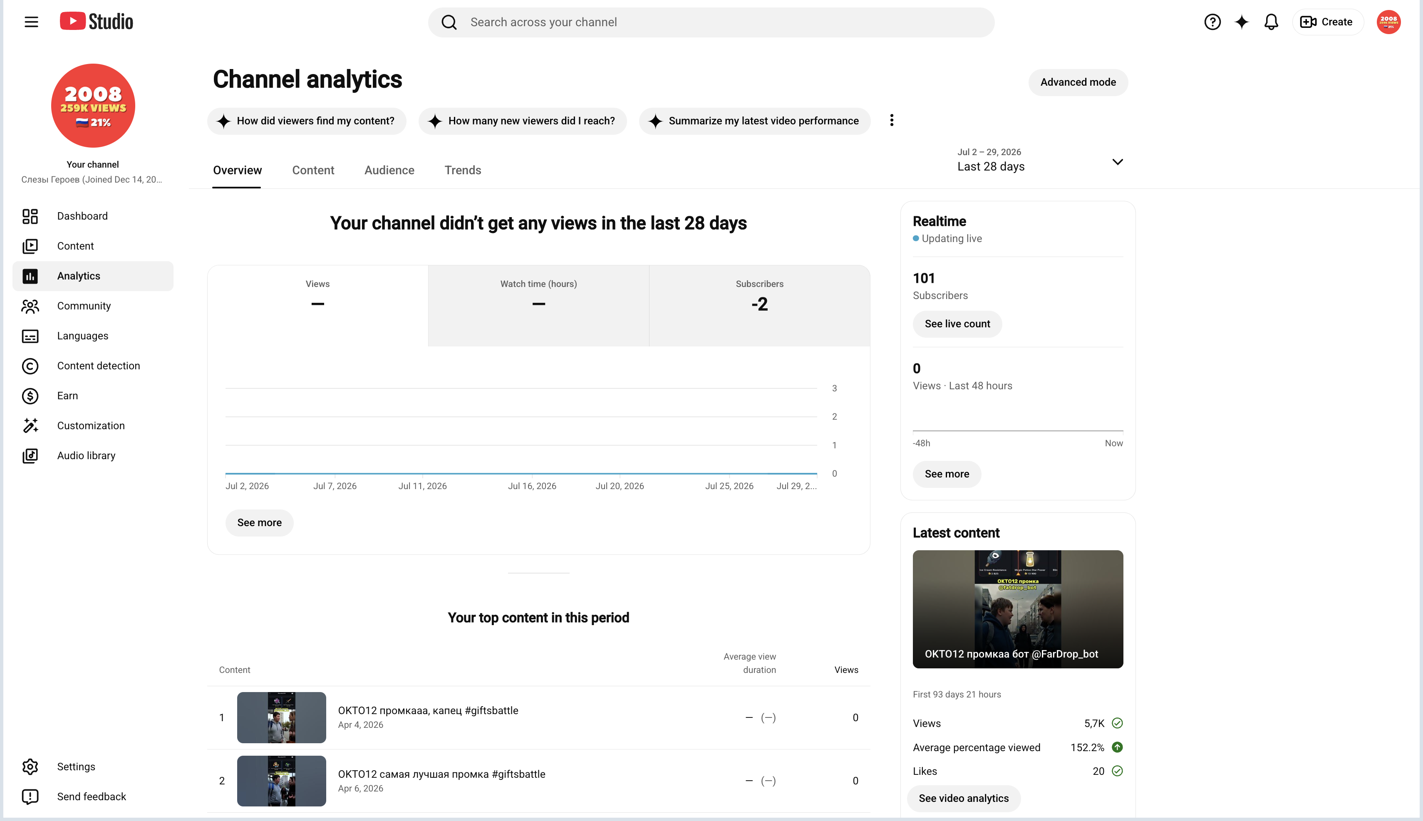Open Audio library in the sidebar
This screenshot has width=1423, height=821.
93,455
